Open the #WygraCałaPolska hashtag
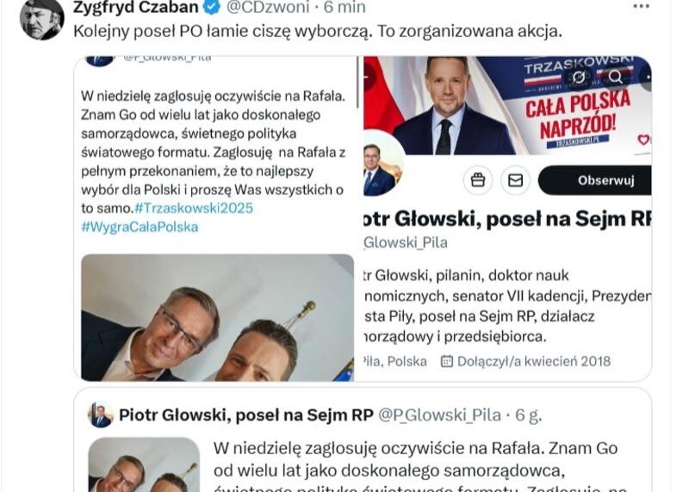This screenshot has width=689, height=492. [140, 227]
